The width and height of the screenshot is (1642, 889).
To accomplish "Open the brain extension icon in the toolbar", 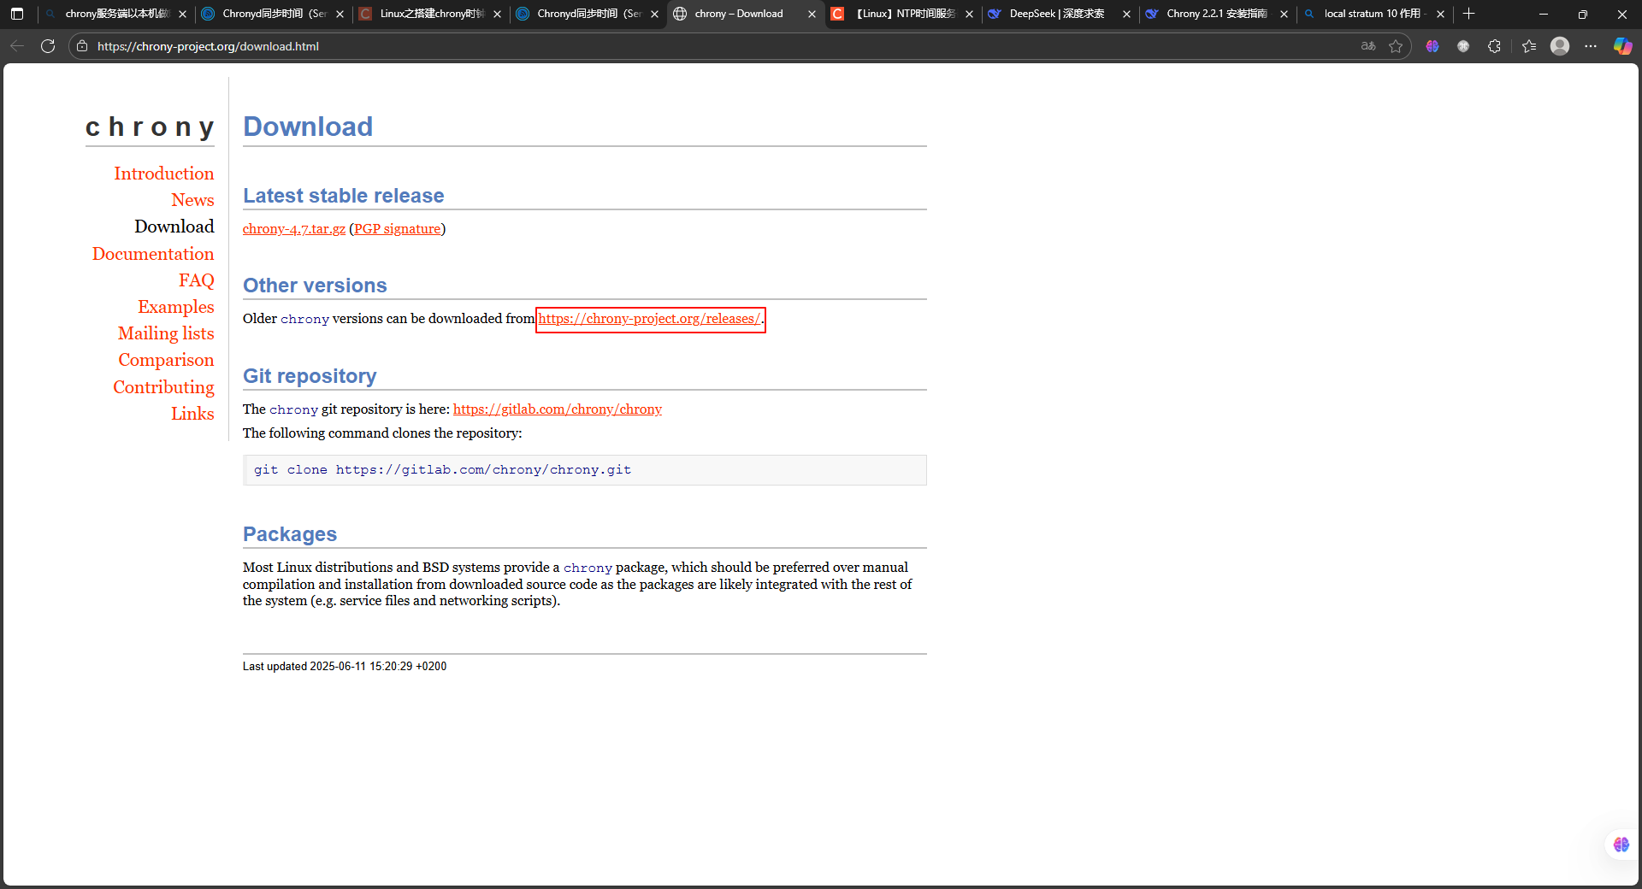I will (1432, 46).
